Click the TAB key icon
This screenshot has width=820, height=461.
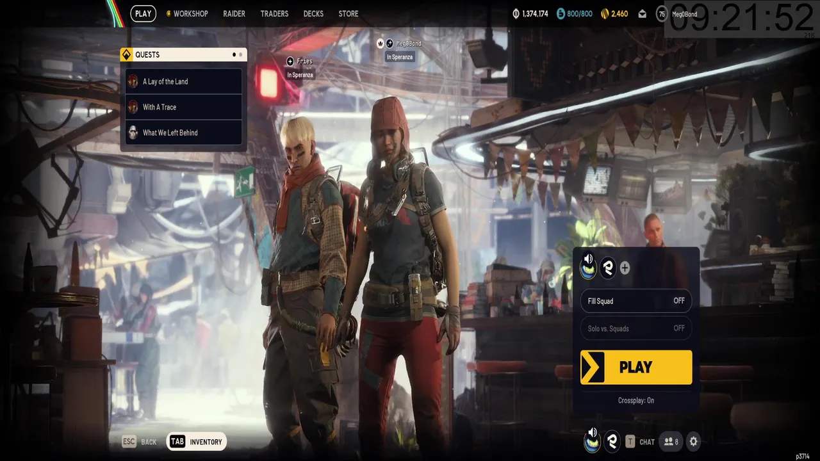pos(177,442)
